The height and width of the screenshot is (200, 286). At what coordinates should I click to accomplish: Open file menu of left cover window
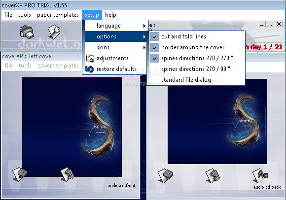[8, 66]
